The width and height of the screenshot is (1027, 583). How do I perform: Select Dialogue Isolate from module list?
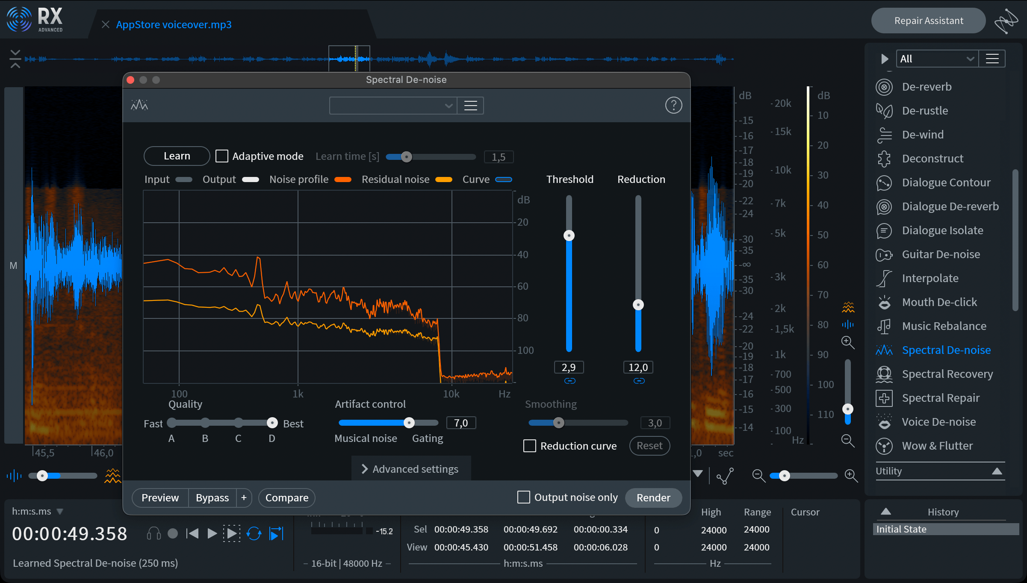pyautogui.click(x=943, y=230)
